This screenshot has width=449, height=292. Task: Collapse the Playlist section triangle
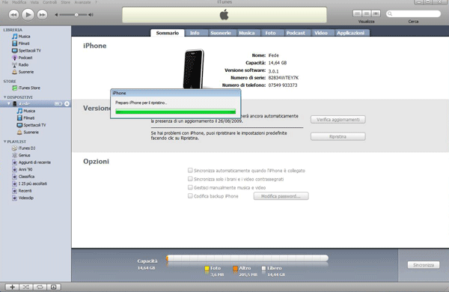tap(4, 142)
